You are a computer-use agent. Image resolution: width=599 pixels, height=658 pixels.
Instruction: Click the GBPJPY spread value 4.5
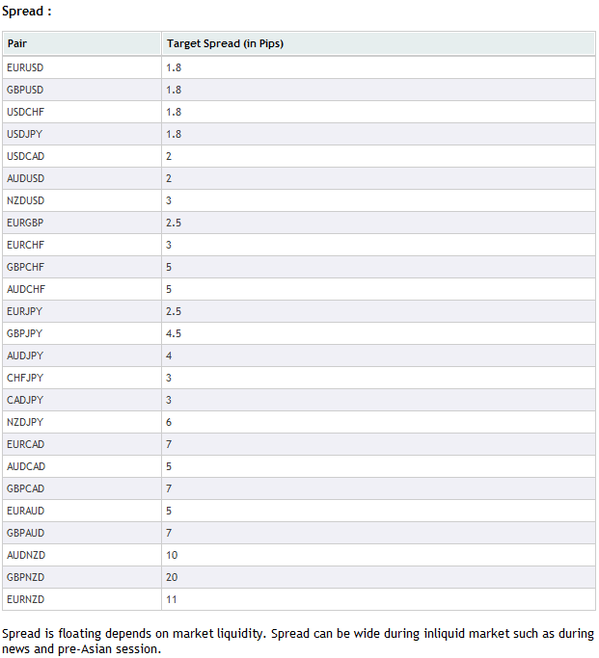click(174, 333)
